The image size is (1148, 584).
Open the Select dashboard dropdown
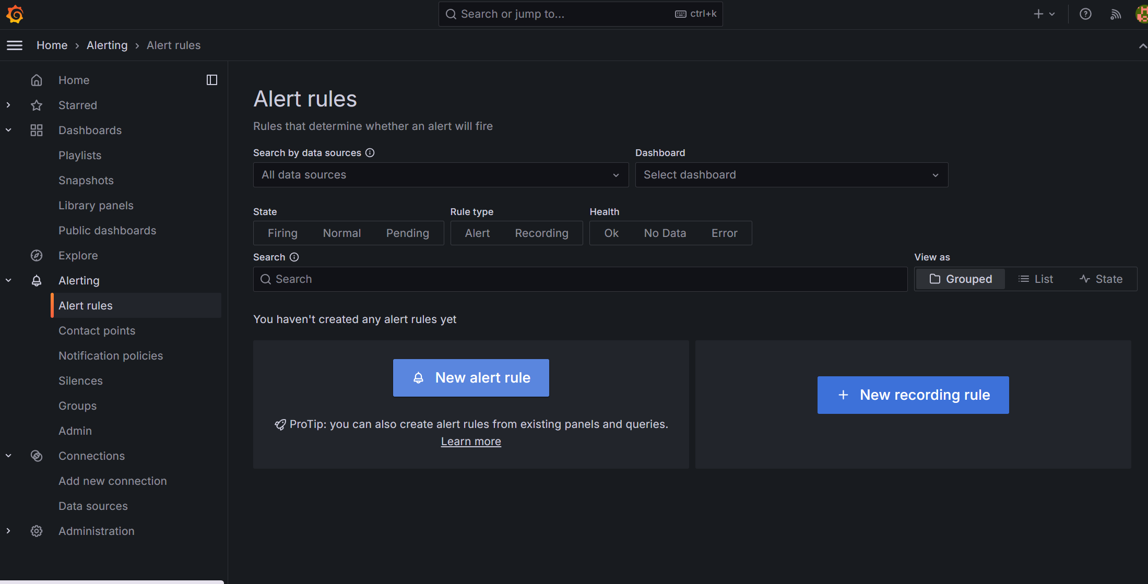(x=791, y=175)
